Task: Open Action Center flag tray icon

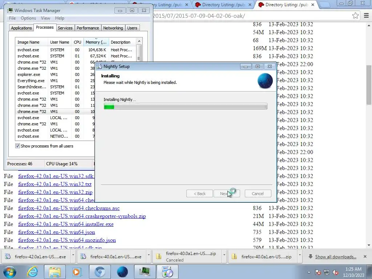Action: click(x=318, y=272)
